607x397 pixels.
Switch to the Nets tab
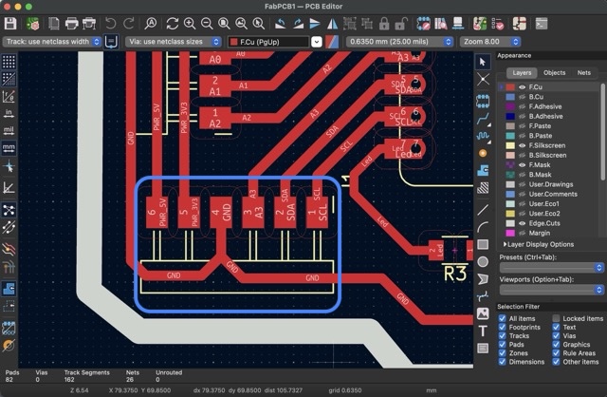(584, 72)
